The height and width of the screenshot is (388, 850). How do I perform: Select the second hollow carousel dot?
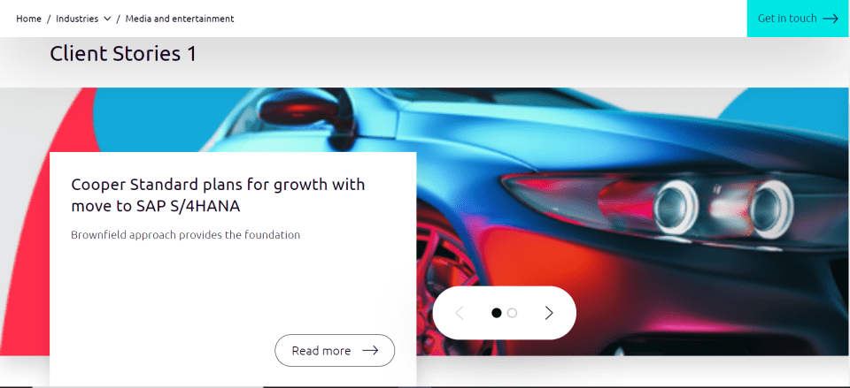513,313
